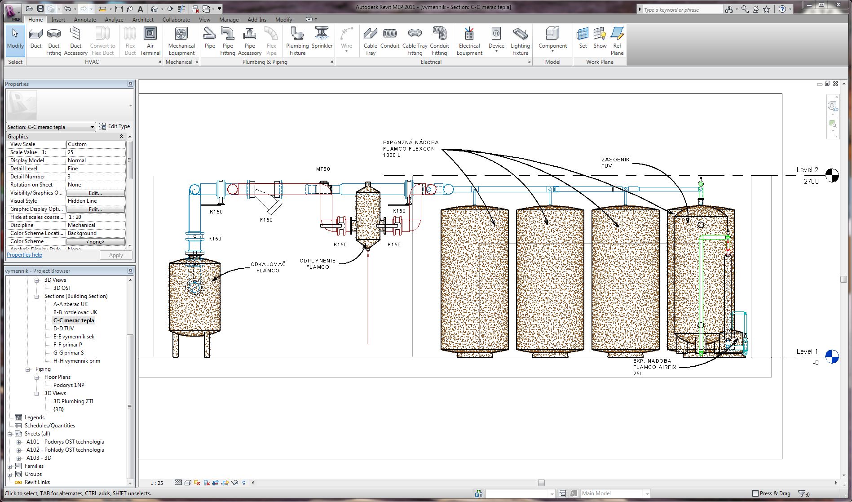Open the D-D TUV section view

[x=64, y=329]
